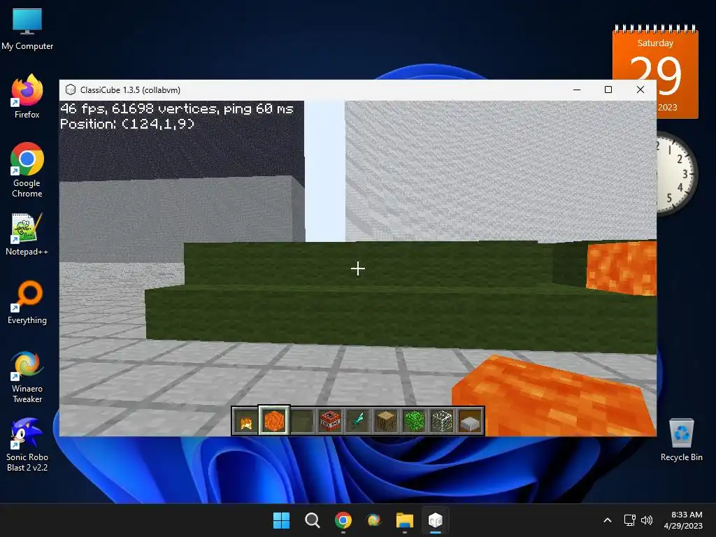Open the Sonic Robo Blast 2 shortcut
The image size is (716, 537).
pos(27,445)
